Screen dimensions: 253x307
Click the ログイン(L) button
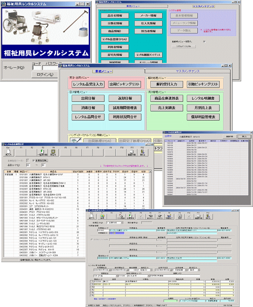(x=45, y=74)
